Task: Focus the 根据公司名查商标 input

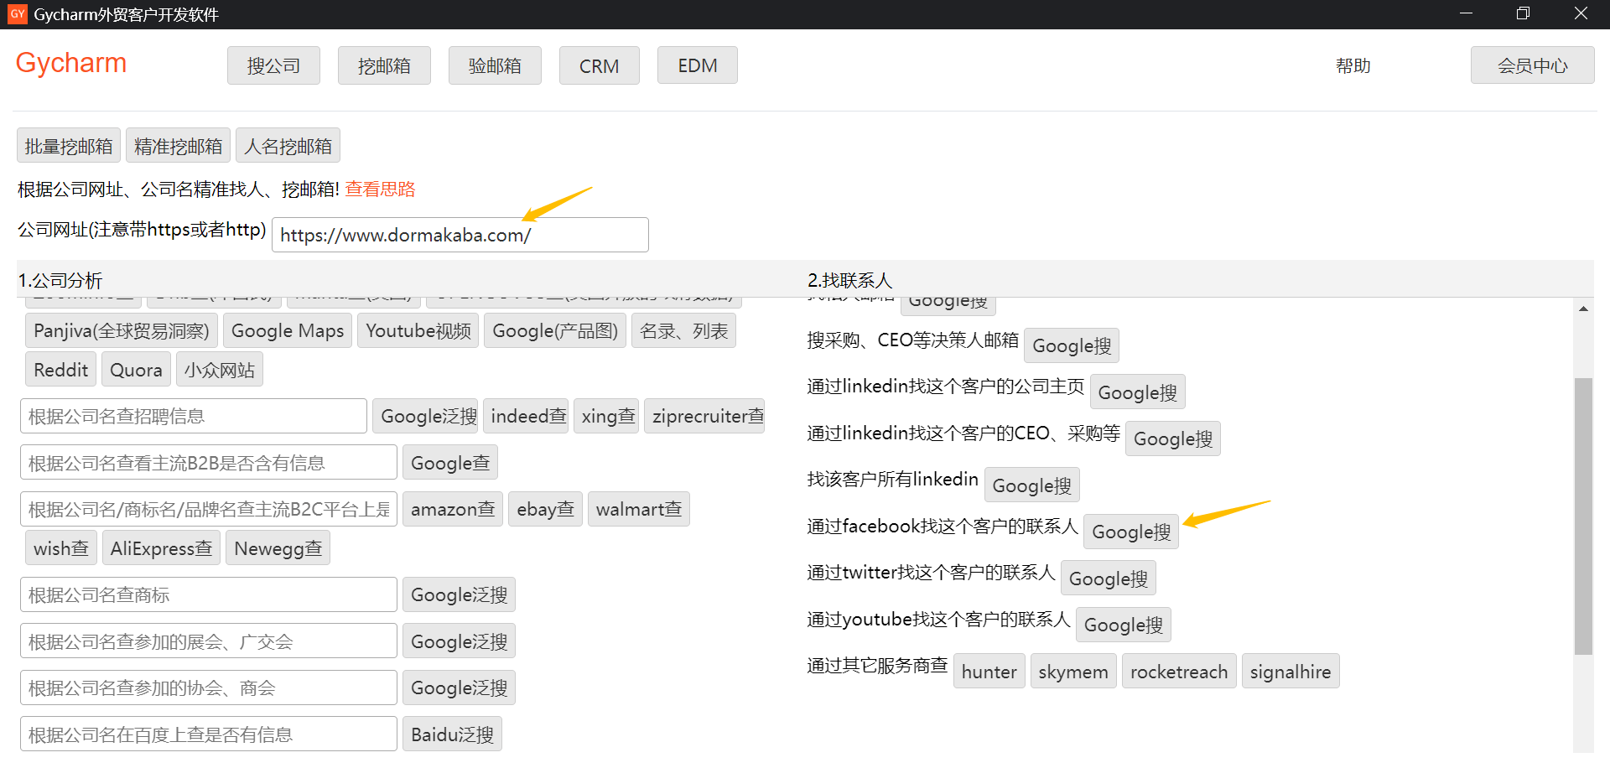Action: click(209, 594)
